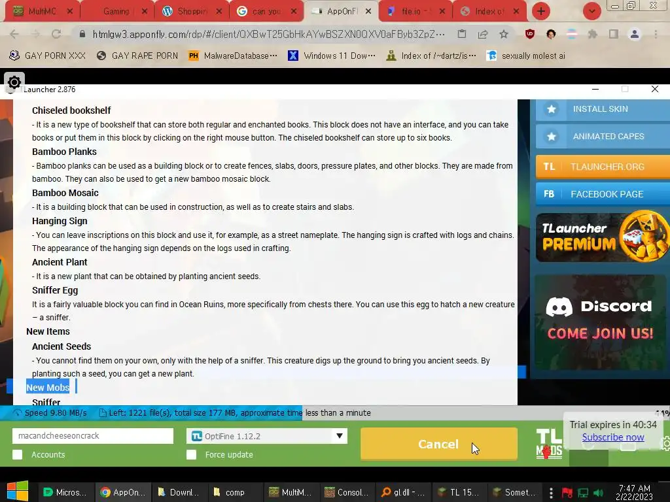This screenshot has height=502, width=670.
Task: Open the Discord 'Come join us' banner
Action: pos(600,323)
